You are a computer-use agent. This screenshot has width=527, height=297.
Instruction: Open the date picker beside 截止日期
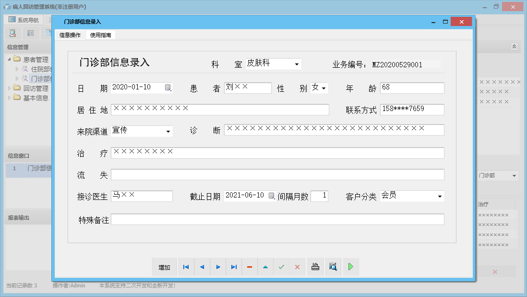coord(271,196)
